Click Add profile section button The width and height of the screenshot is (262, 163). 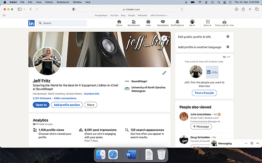[x=67, y=105]
